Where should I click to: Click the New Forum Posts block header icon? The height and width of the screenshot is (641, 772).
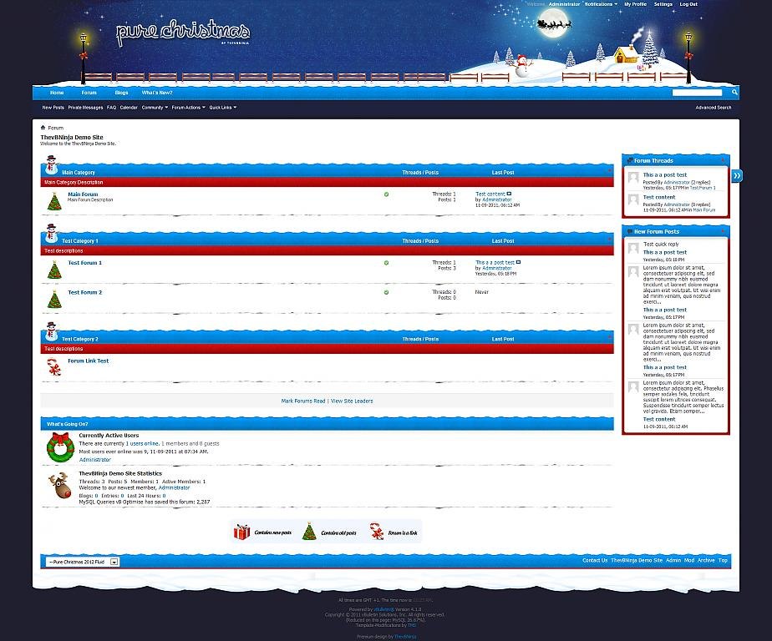tap(630, 231)
